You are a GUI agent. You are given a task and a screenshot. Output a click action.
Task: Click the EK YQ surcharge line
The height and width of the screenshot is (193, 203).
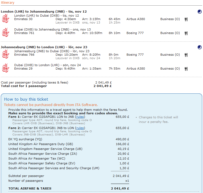(x=69, y=139)
